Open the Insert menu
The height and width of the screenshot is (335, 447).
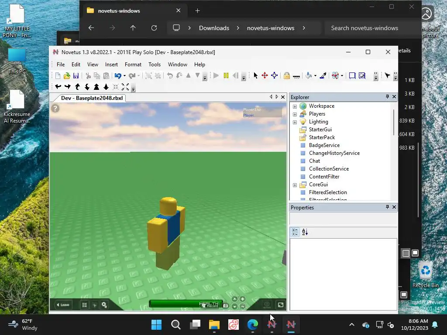click(x=111, y=65)
